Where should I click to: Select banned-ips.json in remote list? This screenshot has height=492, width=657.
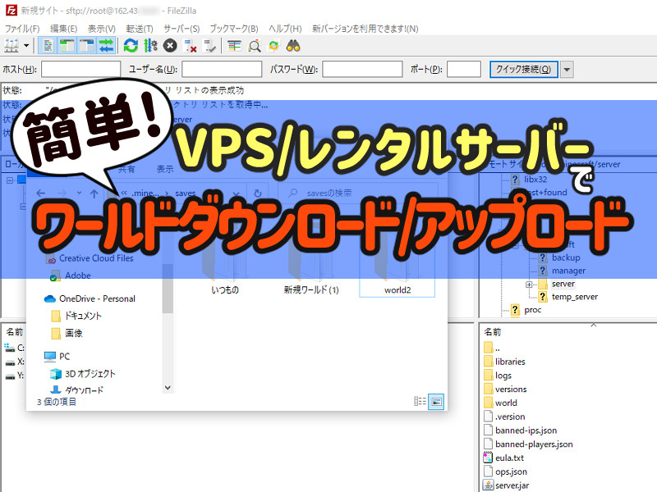(x=521, y=430)
